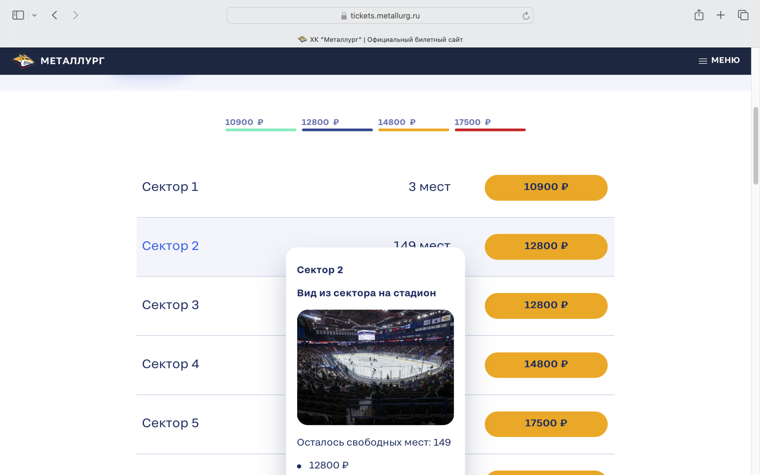Screen dimensions: 760x475
Task: Click the tickets.metallurg.ru address bar
Action: pyautogui.click(x=380, y=16)
